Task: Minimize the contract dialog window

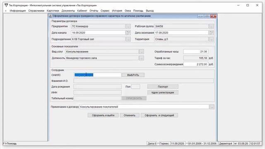Action: click(200, 16)
